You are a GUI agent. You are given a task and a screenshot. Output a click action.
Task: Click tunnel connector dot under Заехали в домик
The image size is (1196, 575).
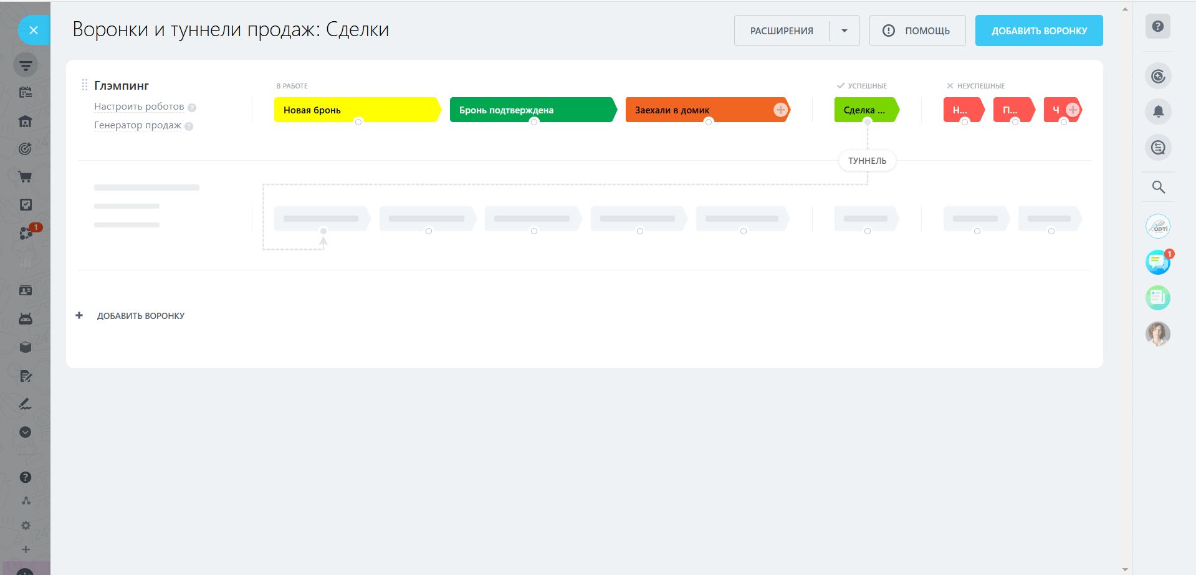pyautogui.click(x=709, y=122)
